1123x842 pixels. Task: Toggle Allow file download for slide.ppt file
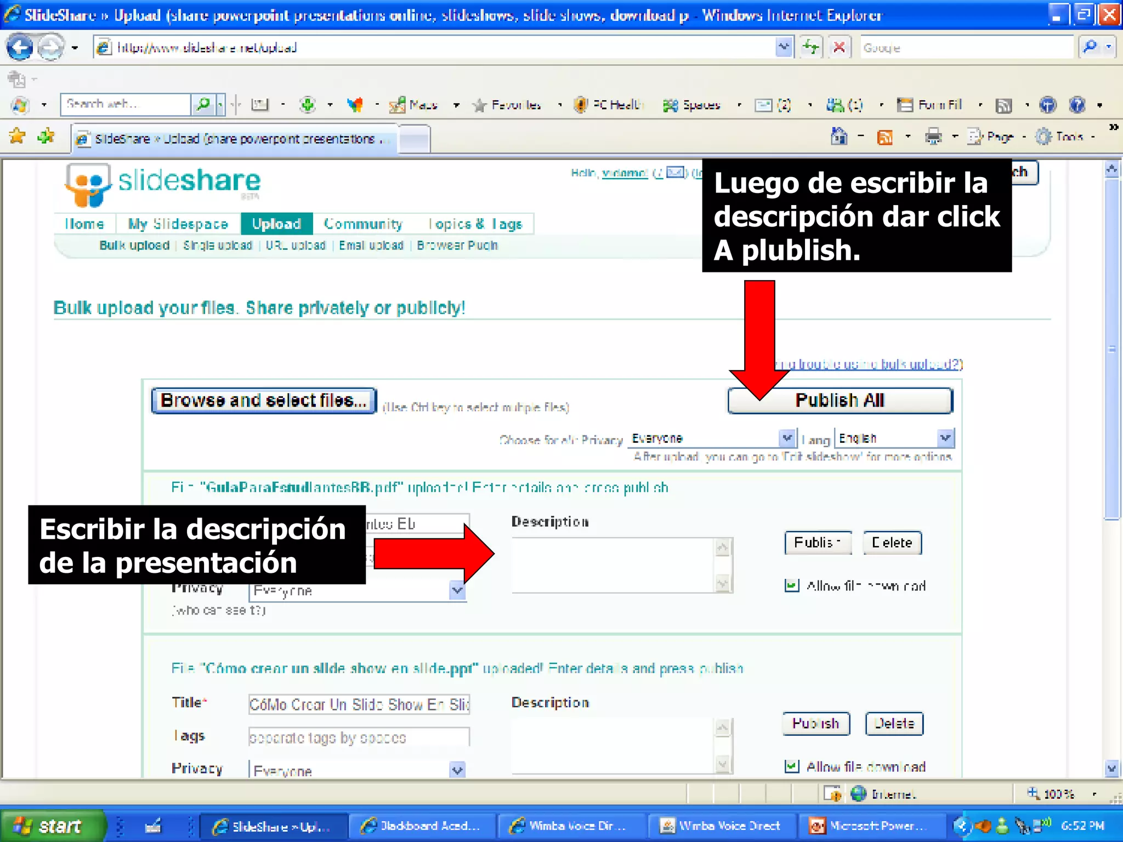[791, 766]
